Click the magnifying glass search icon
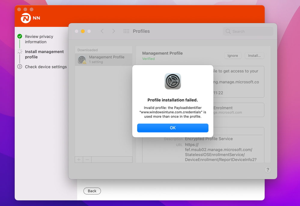This screenshot has height=206, width=300. pyautogui.click(x=228, y=31)
